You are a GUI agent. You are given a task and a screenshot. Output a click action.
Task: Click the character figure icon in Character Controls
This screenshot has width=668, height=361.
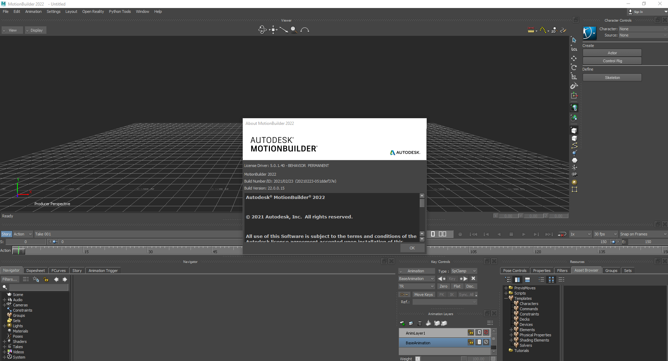[x=589, y=33]
